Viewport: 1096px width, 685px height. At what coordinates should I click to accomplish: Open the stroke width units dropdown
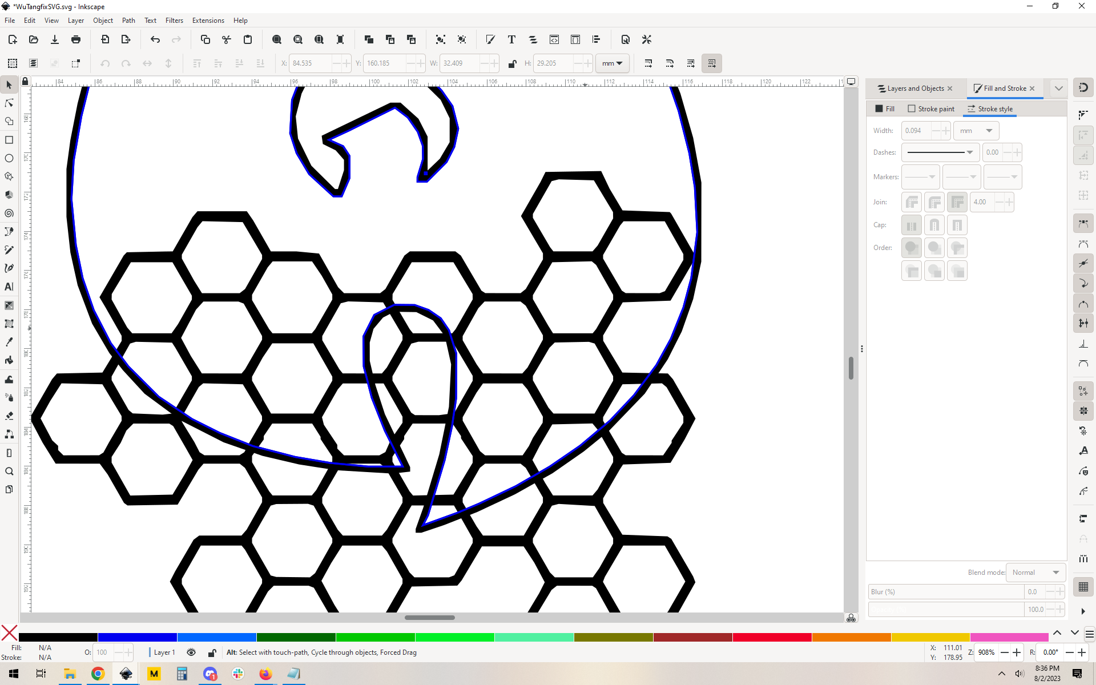pyautogui.click(x=976, y=131)
